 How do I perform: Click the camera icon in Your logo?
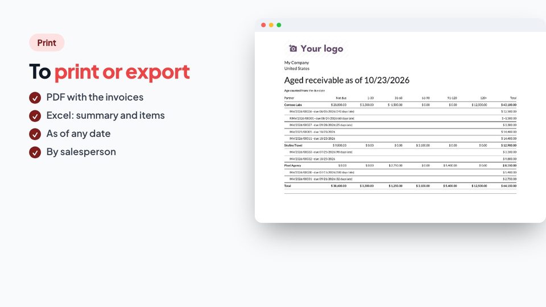pyautogui.click(x=293, y=48)
